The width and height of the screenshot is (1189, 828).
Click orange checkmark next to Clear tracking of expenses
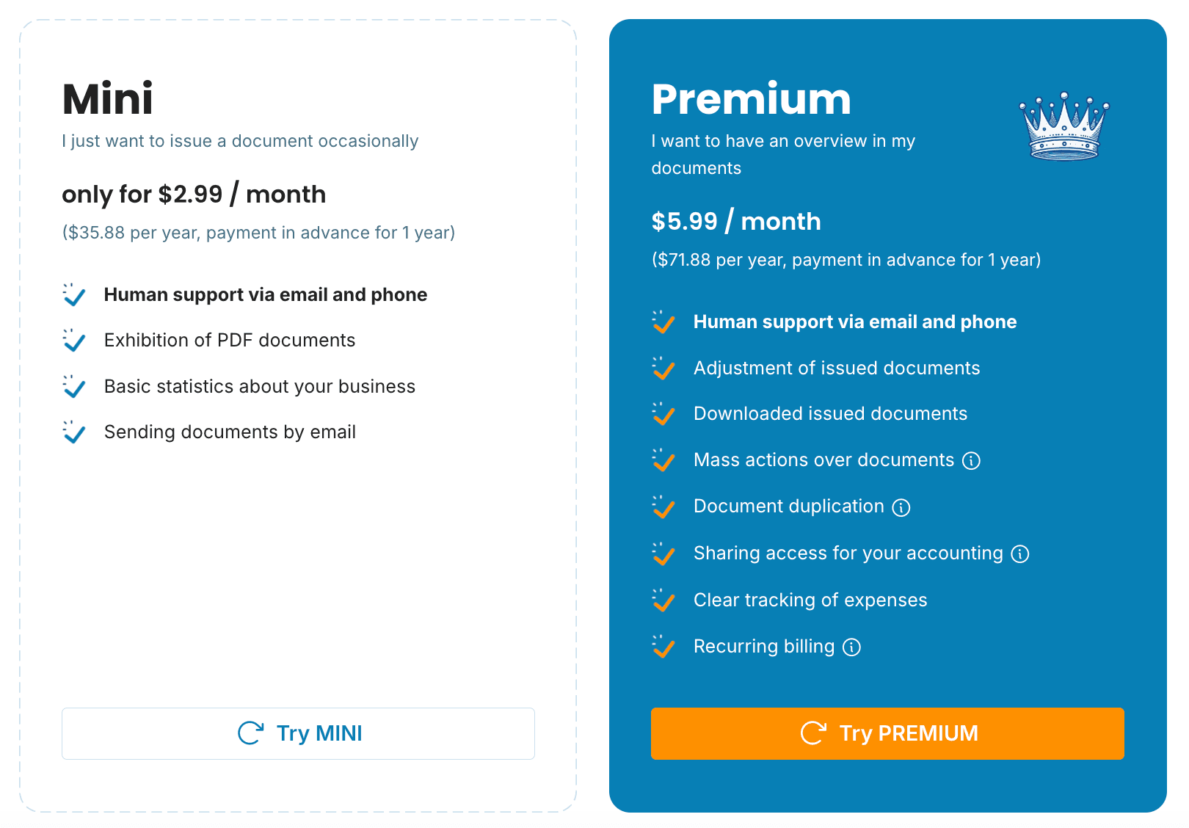tap(663, 600)
